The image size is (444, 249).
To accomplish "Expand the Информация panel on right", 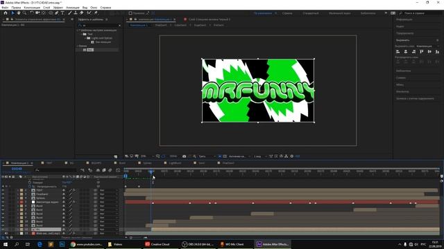I will pos(404,19).
